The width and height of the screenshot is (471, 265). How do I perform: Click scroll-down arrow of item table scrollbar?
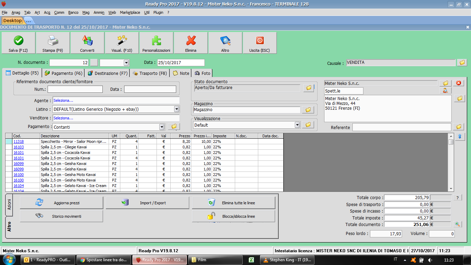[x=451, y=188]
